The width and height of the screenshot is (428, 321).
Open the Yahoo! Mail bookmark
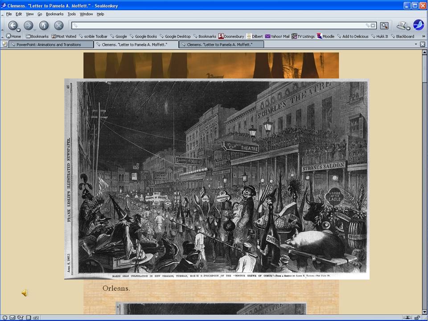[277, 36]
